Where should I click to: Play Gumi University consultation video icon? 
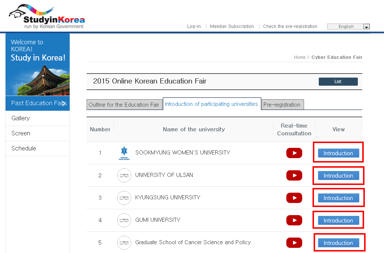pyautogui.click(x=294, y=220)
